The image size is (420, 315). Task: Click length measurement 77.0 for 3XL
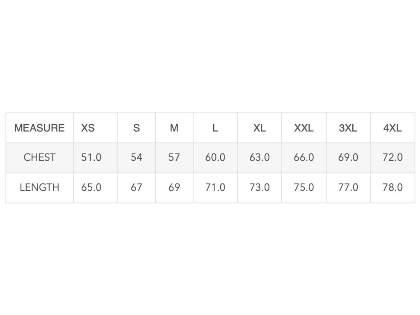pos(348,187)
